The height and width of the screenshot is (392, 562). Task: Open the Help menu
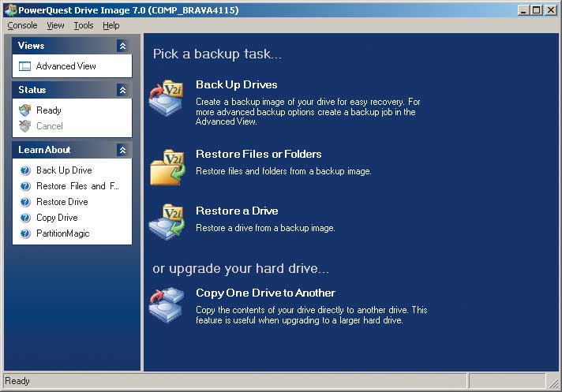[x=111, y=25]
